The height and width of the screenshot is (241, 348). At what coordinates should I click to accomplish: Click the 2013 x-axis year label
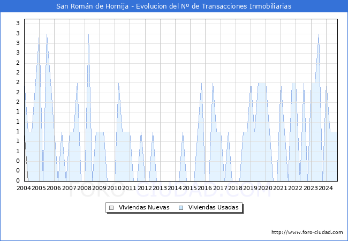(x=160, y=188)
